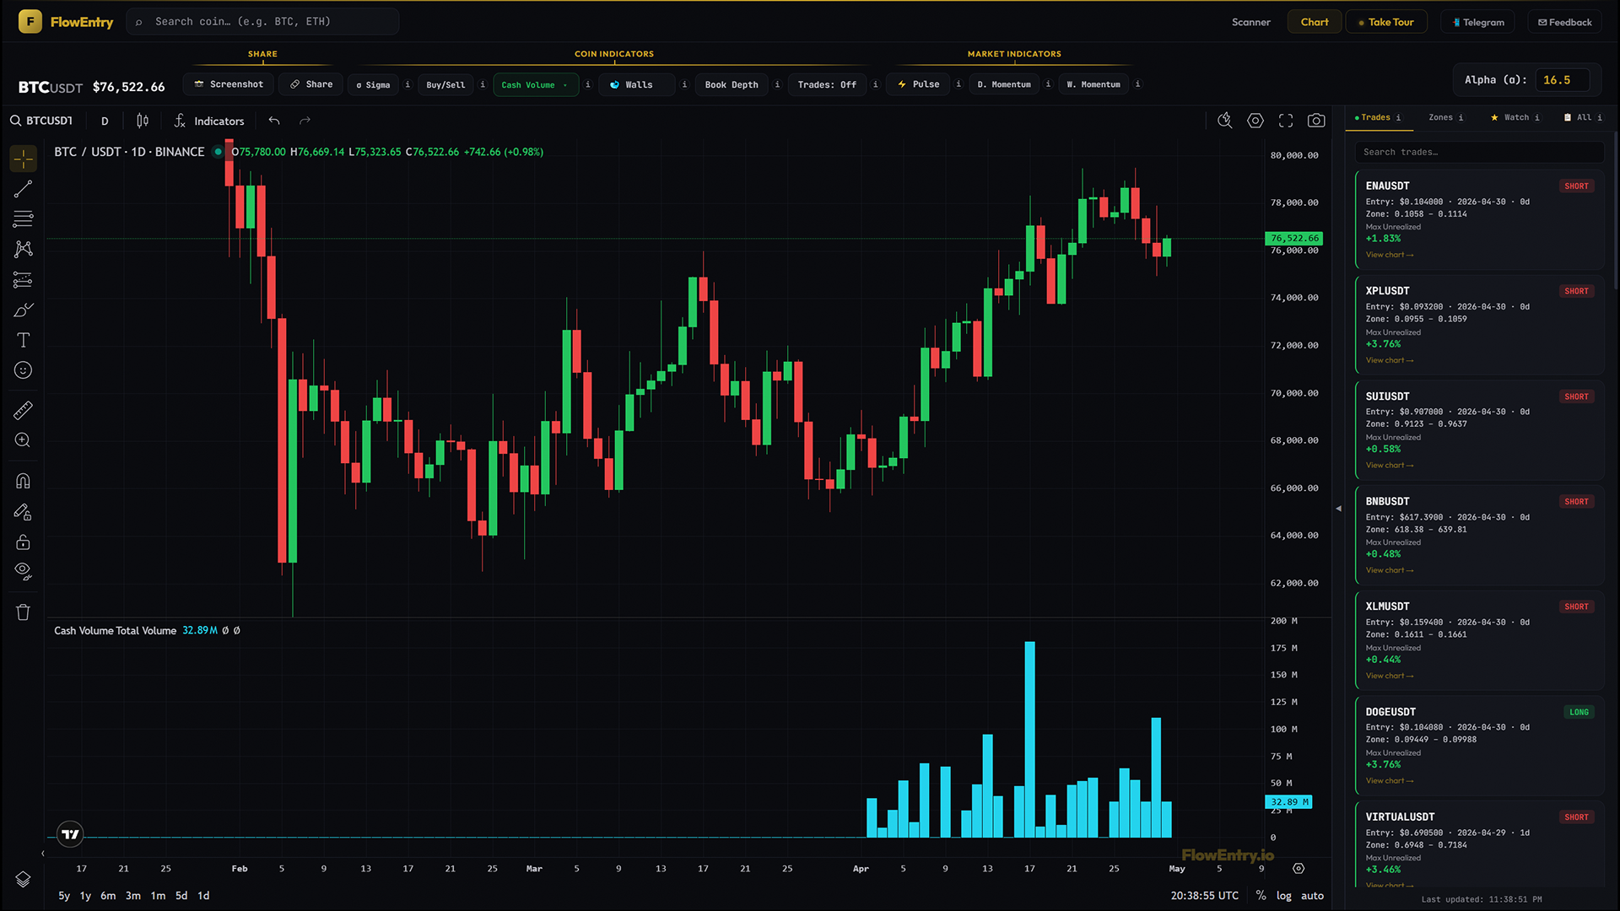Open the Chart page
The width and height of the screenshot is (1620, 911).
(x=1315, y=22)
